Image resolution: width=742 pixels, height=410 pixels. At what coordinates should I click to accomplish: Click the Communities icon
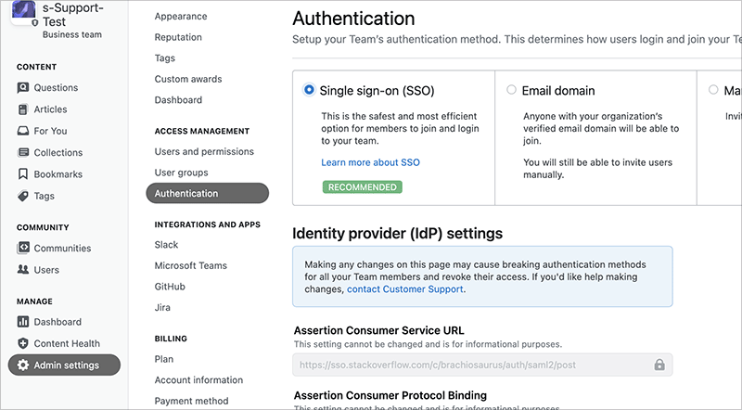click(23, 249)
